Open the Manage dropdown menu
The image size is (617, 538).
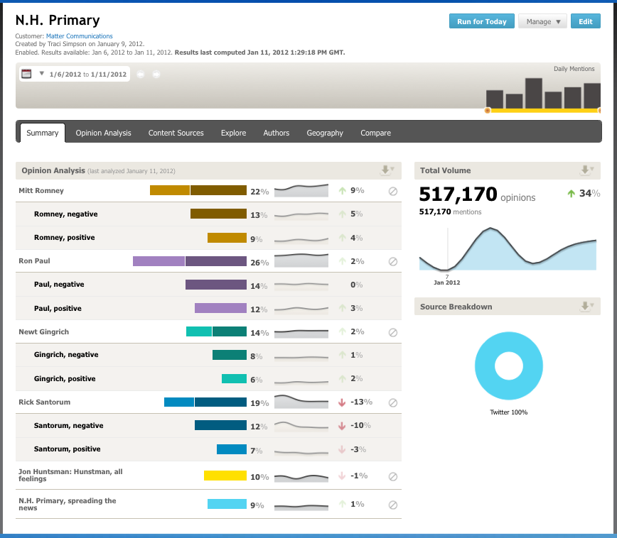click(542, 21)
